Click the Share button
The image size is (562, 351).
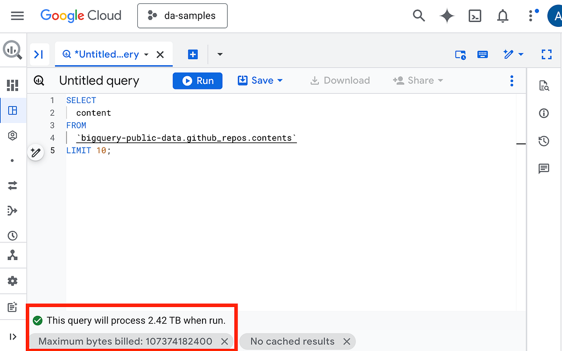[x=418, y=81]
